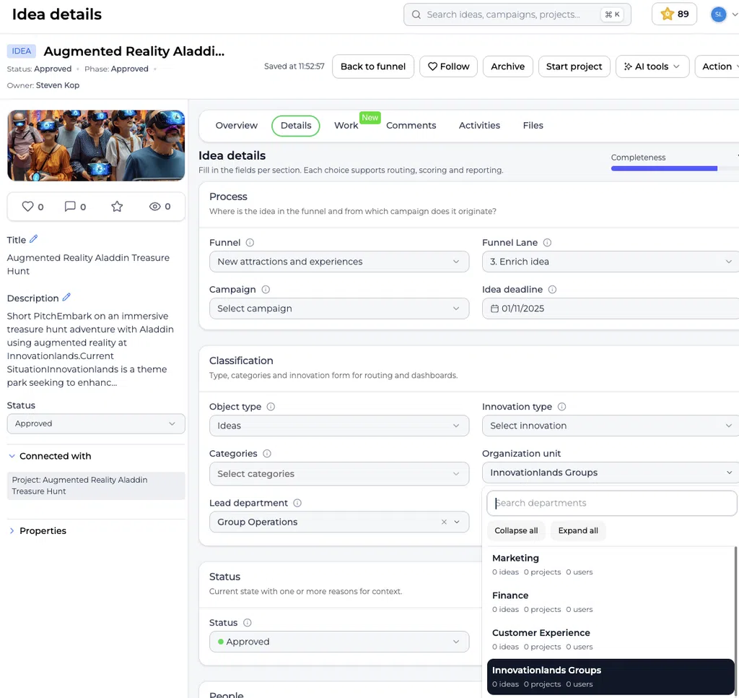The width and height of the screenshot is (739, 698).
Task: Switch to the Comments tab
Action: pyautogui.click(x=411, y=126)
